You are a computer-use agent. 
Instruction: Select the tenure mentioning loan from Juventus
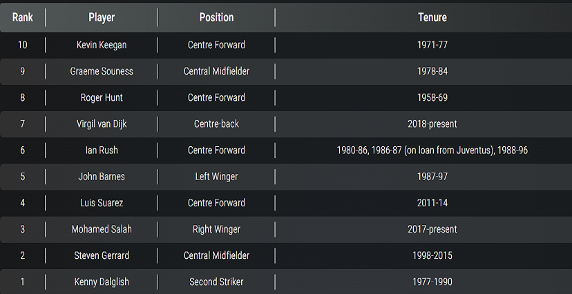point(432,150)
